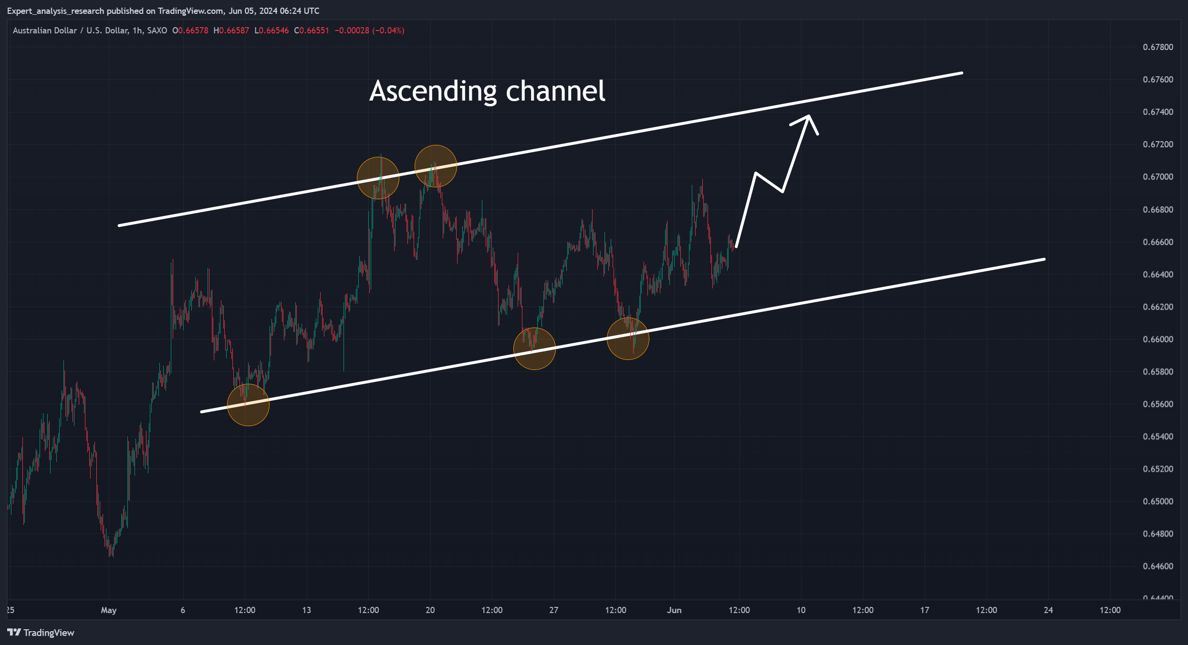Viewport: 1188px width, 645px height.
Task: Click the '17' date label on time axis
Action: [925, 610]
